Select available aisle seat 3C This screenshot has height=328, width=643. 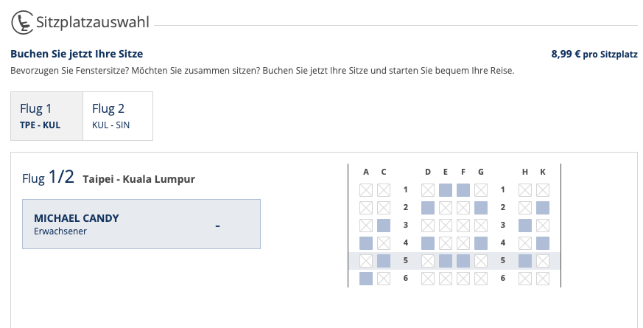click(x=384, y=226)
